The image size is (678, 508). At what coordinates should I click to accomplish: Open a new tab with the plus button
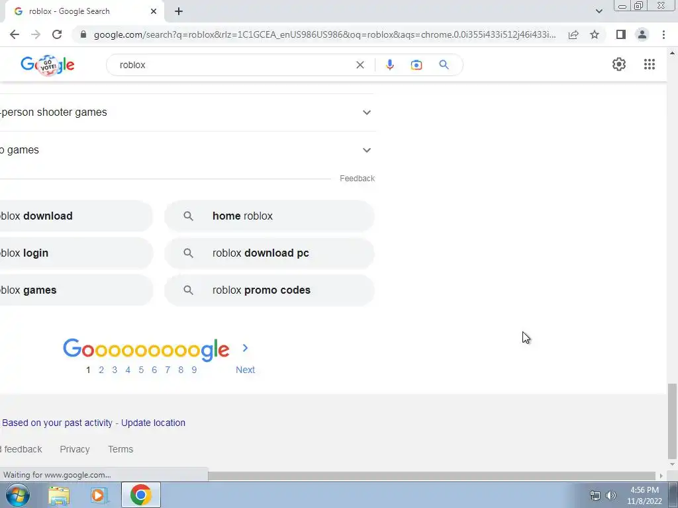179,11
